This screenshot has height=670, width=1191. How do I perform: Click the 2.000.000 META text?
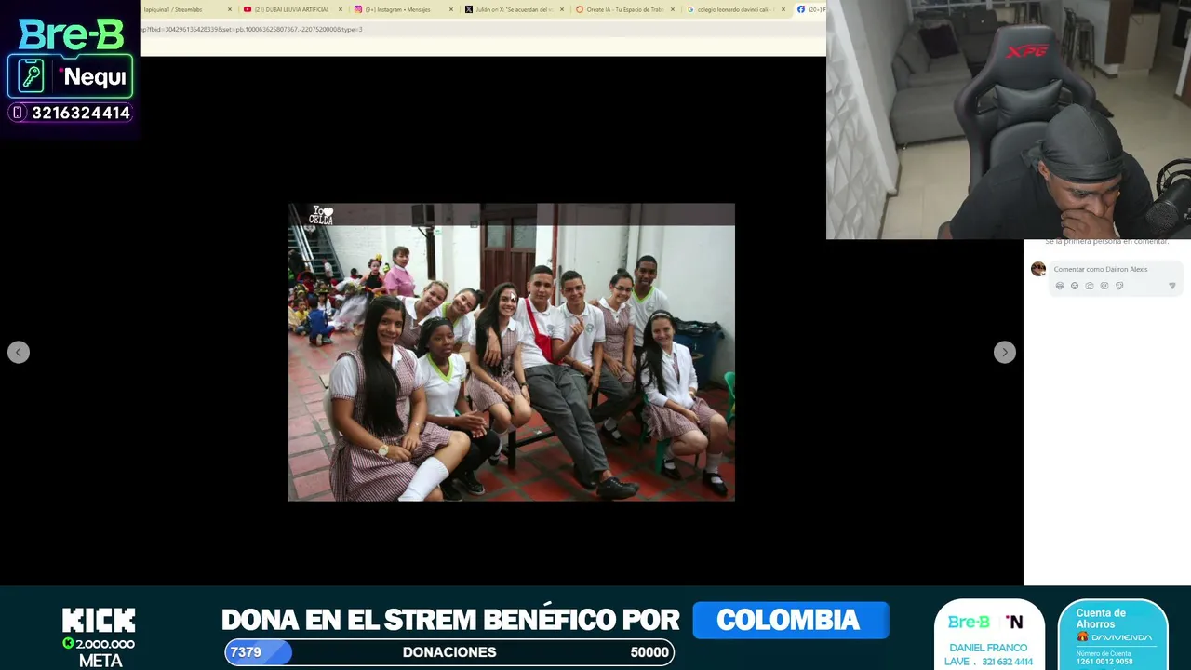tap(100, 652)
